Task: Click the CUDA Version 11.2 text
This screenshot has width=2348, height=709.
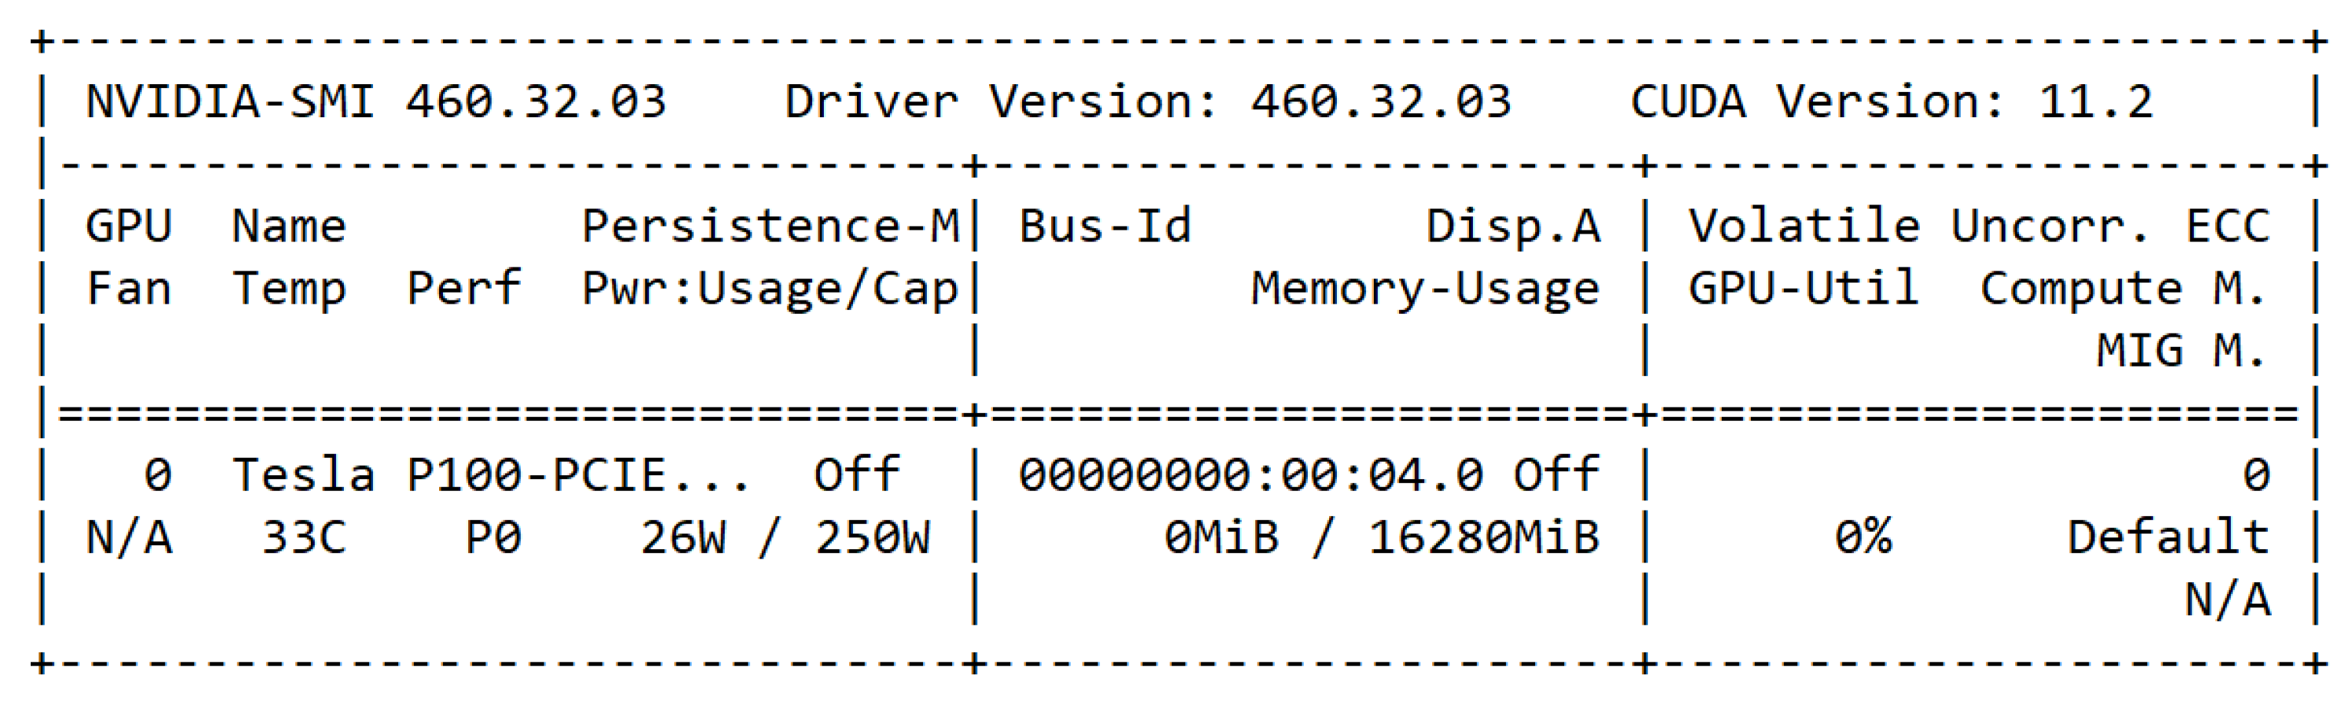Action: tap(1892, 102)
